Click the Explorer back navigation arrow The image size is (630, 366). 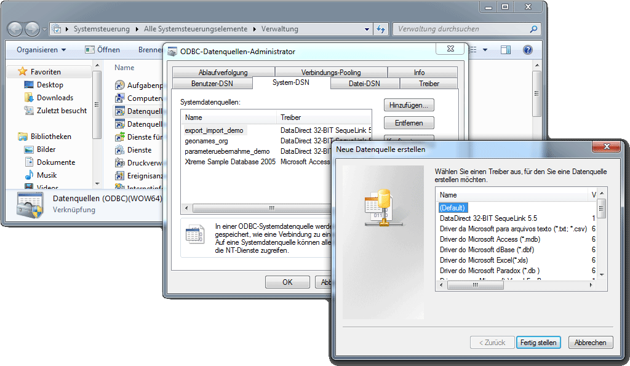pyautogui.click(x=15, y=29)
